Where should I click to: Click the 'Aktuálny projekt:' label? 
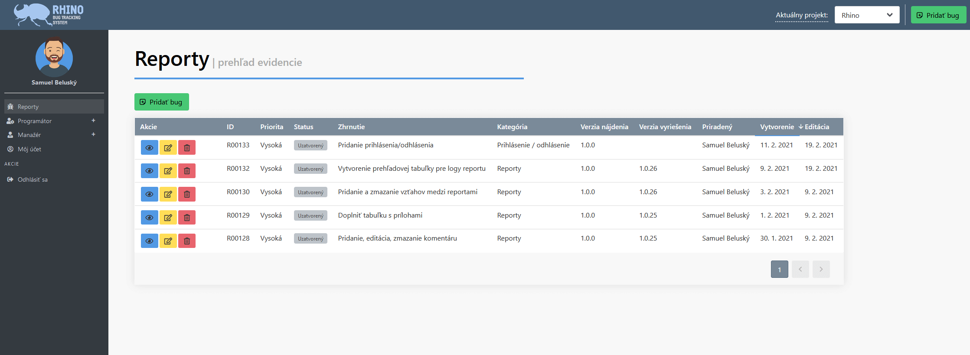pyautogui.click(x=801, y=15)
